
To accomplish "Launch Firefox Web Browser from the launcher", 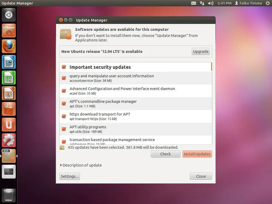I will coord(9,46).
